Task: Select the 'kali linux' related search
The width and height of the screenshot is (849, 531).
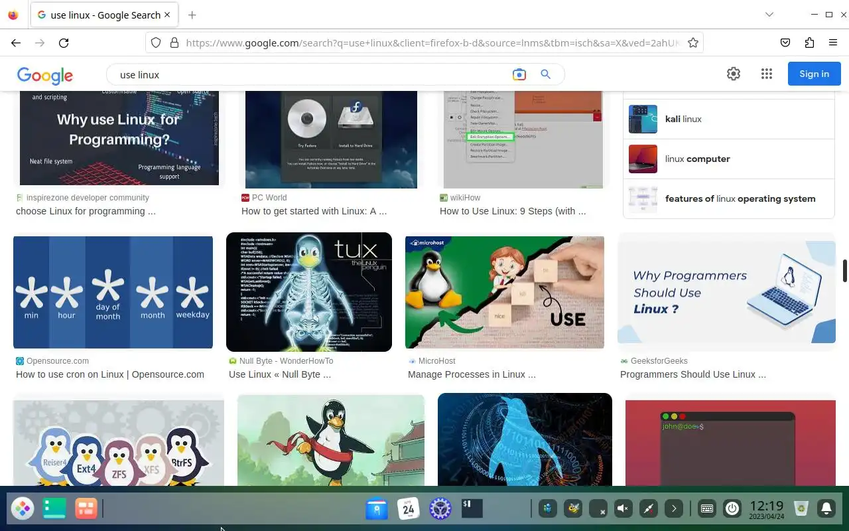Action: (729, 119)
